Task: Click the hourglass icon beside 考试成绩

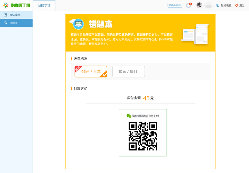Action: [x=6, y=15]
